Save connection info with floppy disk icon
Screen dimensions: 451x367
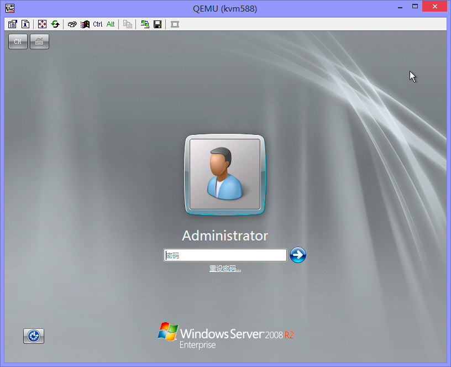click(x=158, y=24)
